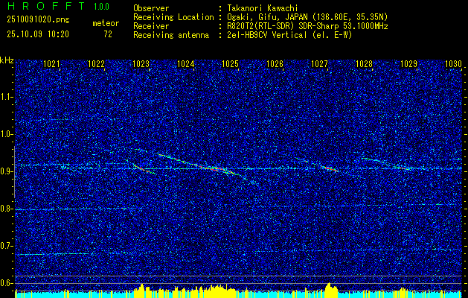Click the yellow power peak below 1023
This screenshot has height=298, width=468.
(x=142, y=291)
